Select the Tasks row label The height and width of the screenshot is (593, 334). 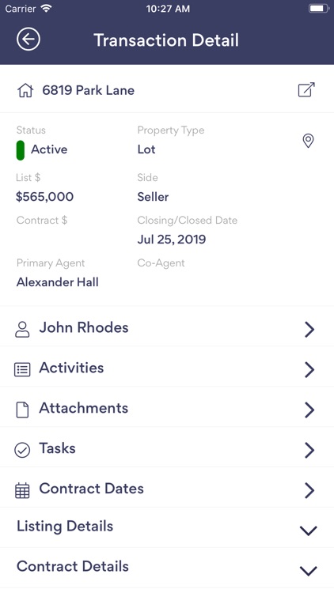tap(57, 448)
